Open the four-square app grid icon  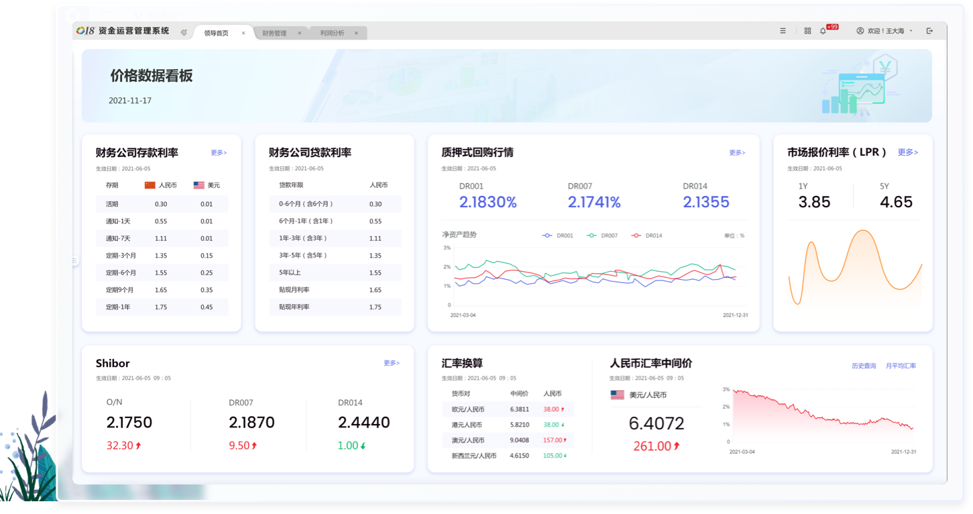(807, 31)
